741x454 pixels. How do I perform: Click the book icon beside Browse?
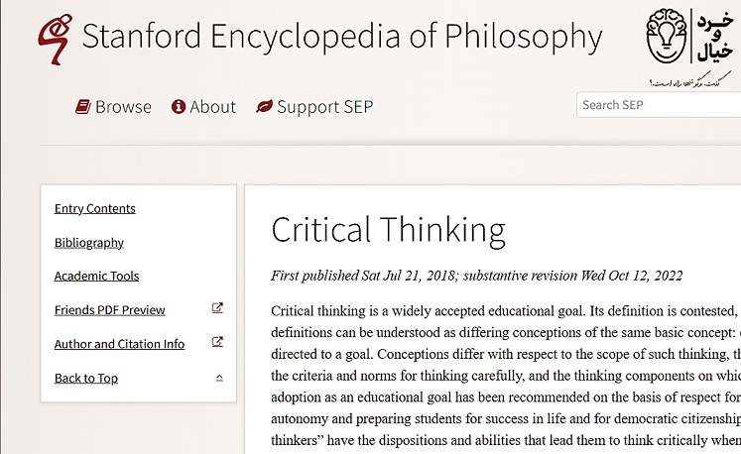(83, 107)
